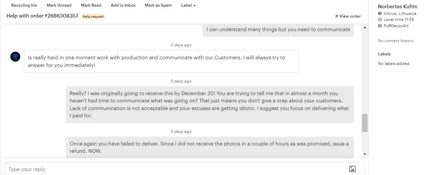Click the conversation scrollbar thumb

pos(365,123)
